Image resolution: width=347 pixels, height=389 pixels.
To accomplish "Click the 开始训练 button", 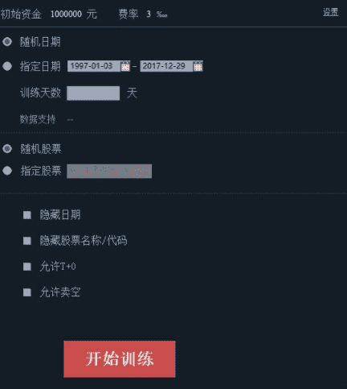I will tap(120, 359).
